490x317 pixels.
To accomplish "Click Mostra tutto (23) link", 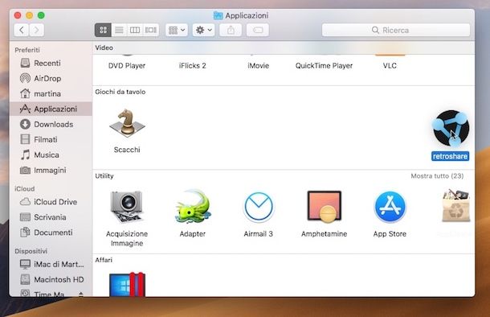I will tap(437, 176).
